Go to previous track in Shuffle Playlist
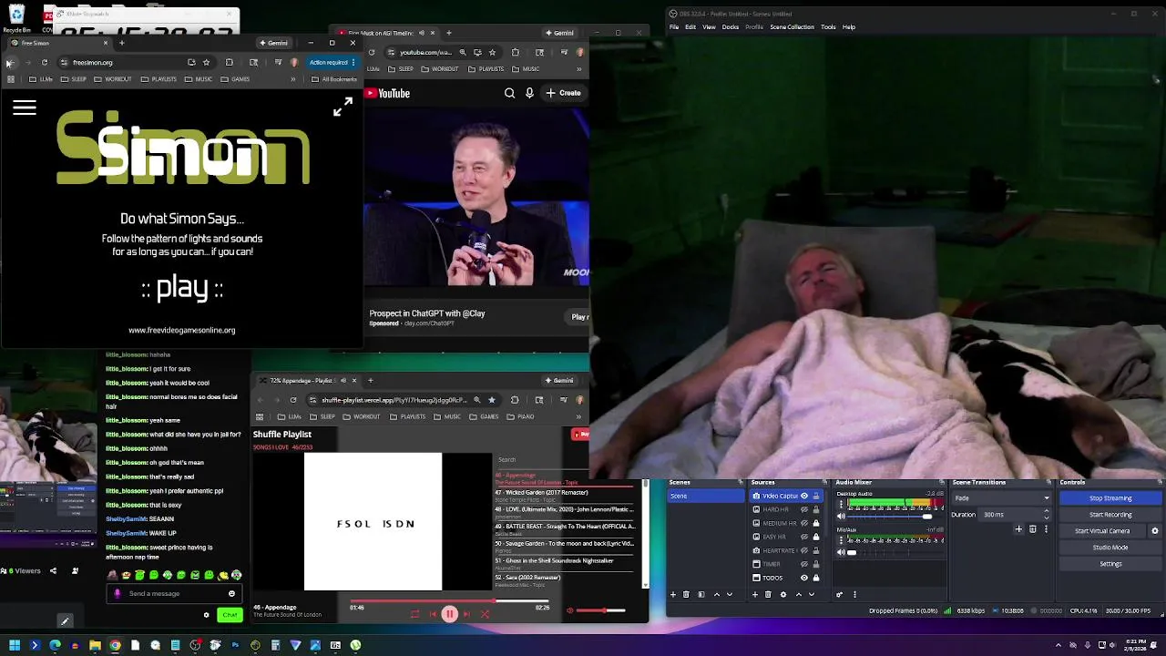Image resolution: width=1166 pixels, height=656 pixels. 433,614
